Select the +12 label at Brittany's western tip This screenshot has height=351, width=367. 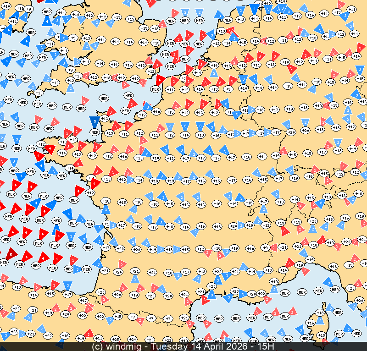[x=41, y=145]
